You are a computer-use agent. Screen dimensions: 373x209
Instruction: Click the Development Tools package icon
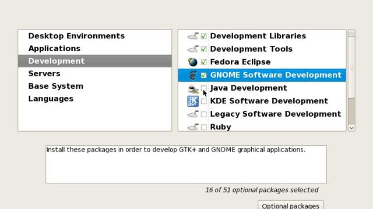[x=193, y=49]
